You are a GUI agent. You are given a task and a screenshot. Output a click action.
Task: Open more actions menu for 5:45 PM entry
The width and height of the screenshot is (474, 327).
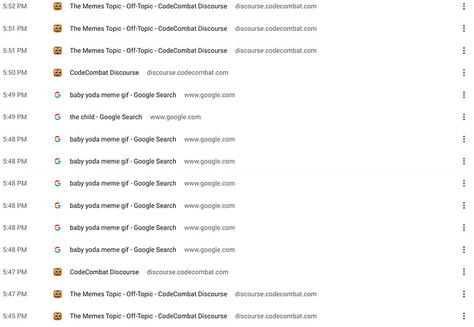[x=464, y=316]
